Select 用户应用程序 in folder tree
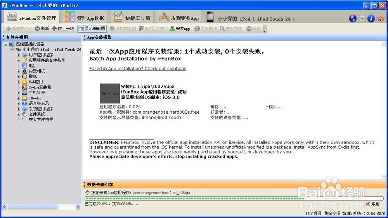 41,55
